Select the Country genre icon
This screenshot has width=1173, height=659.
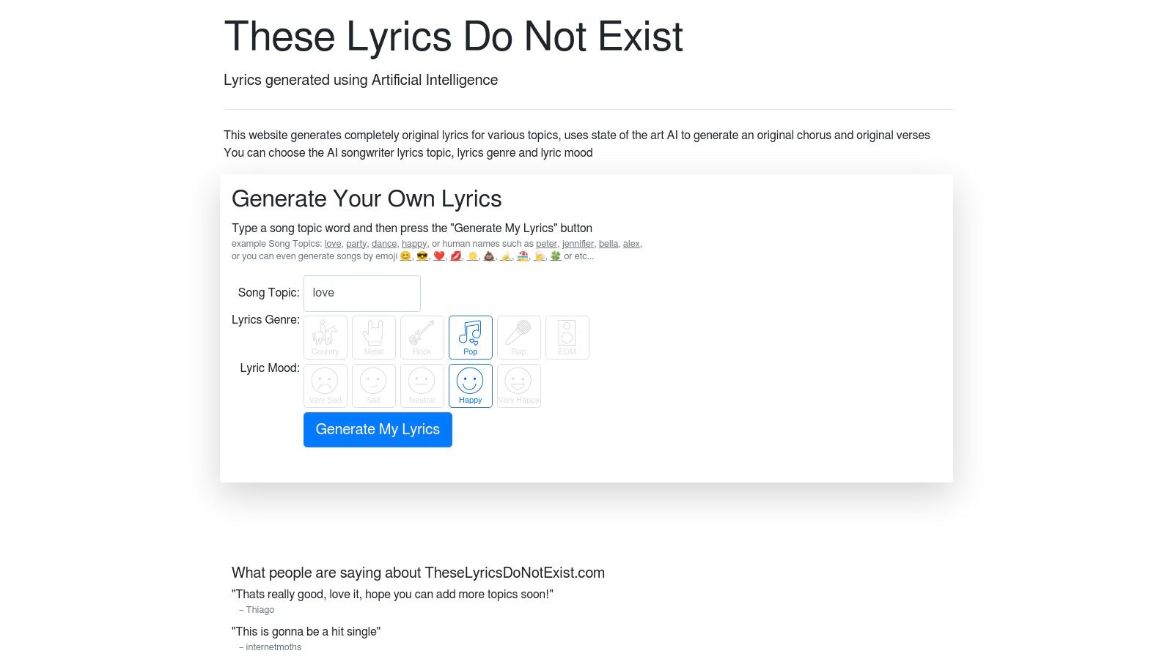(325, 337)
